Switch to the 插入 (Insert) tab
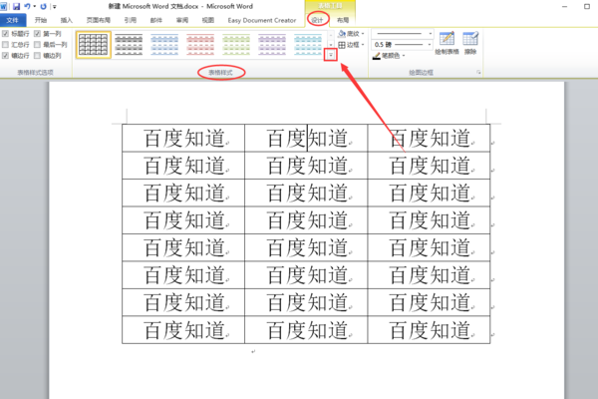The height and width of the screenshot is (399, 598). click(67, 20)
